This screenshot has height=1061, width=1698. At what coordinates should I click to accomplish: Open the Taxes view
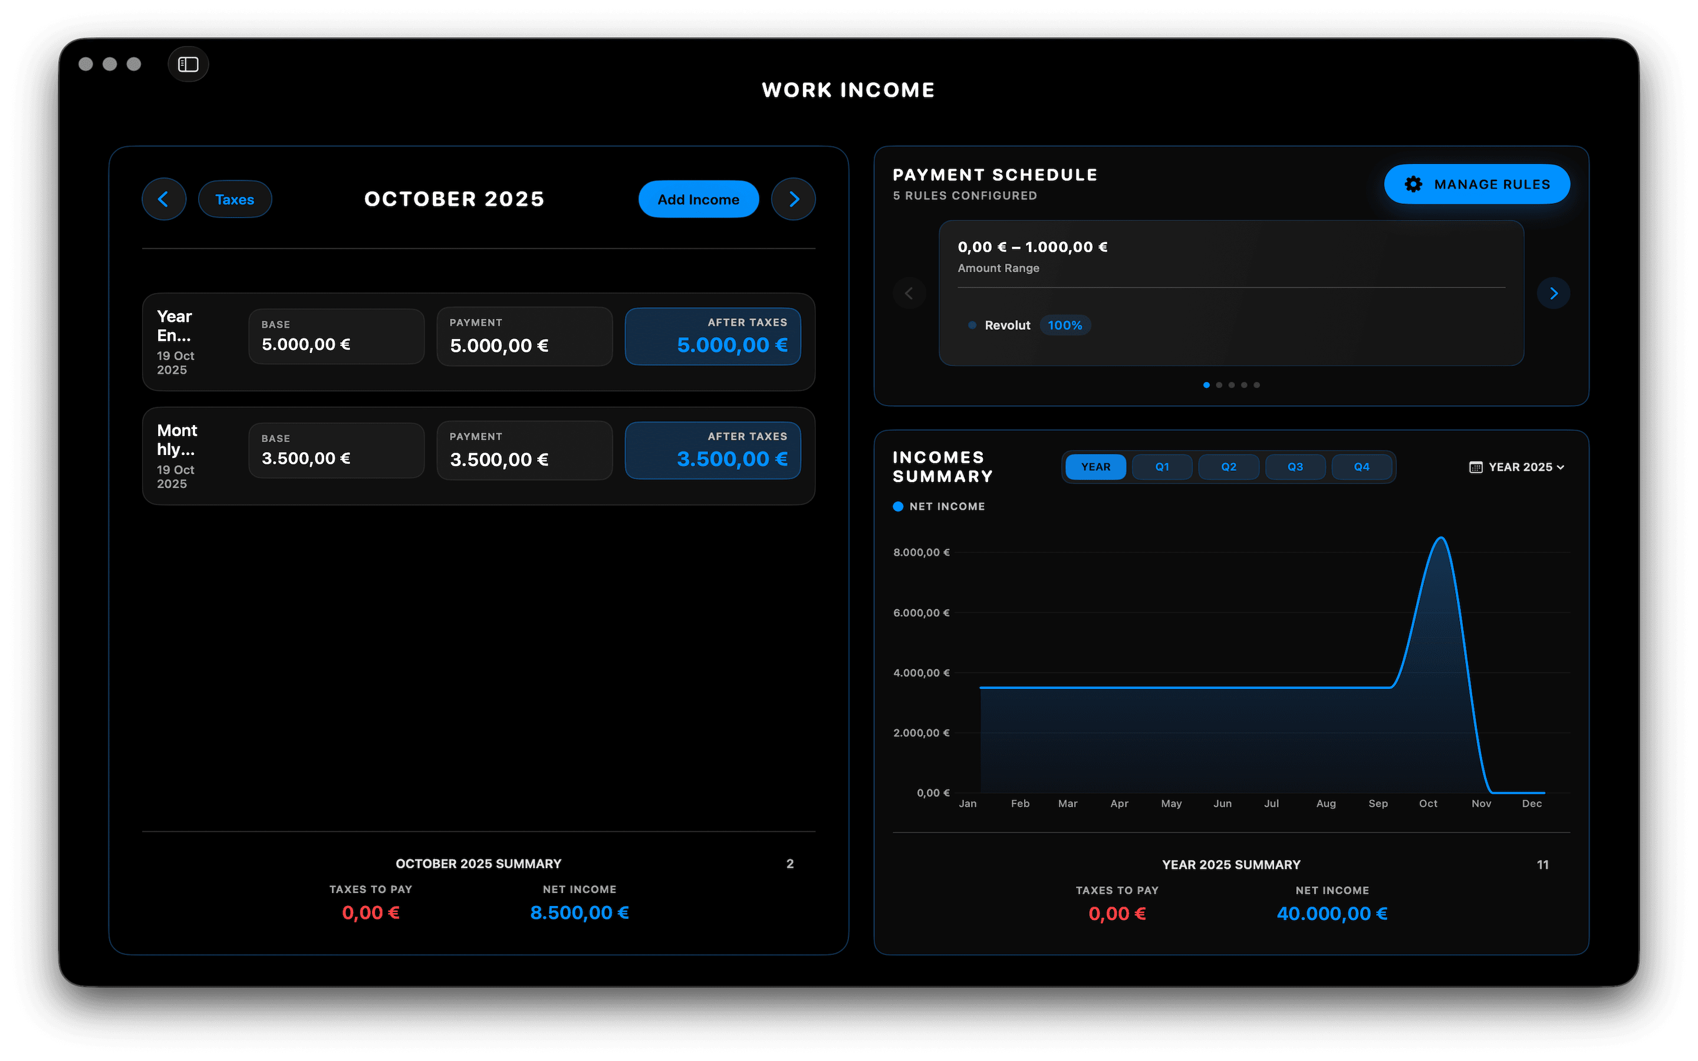[235, 199]
